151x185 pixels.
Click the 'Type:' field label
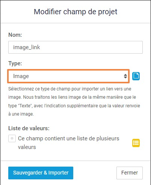tap(15, 63)
